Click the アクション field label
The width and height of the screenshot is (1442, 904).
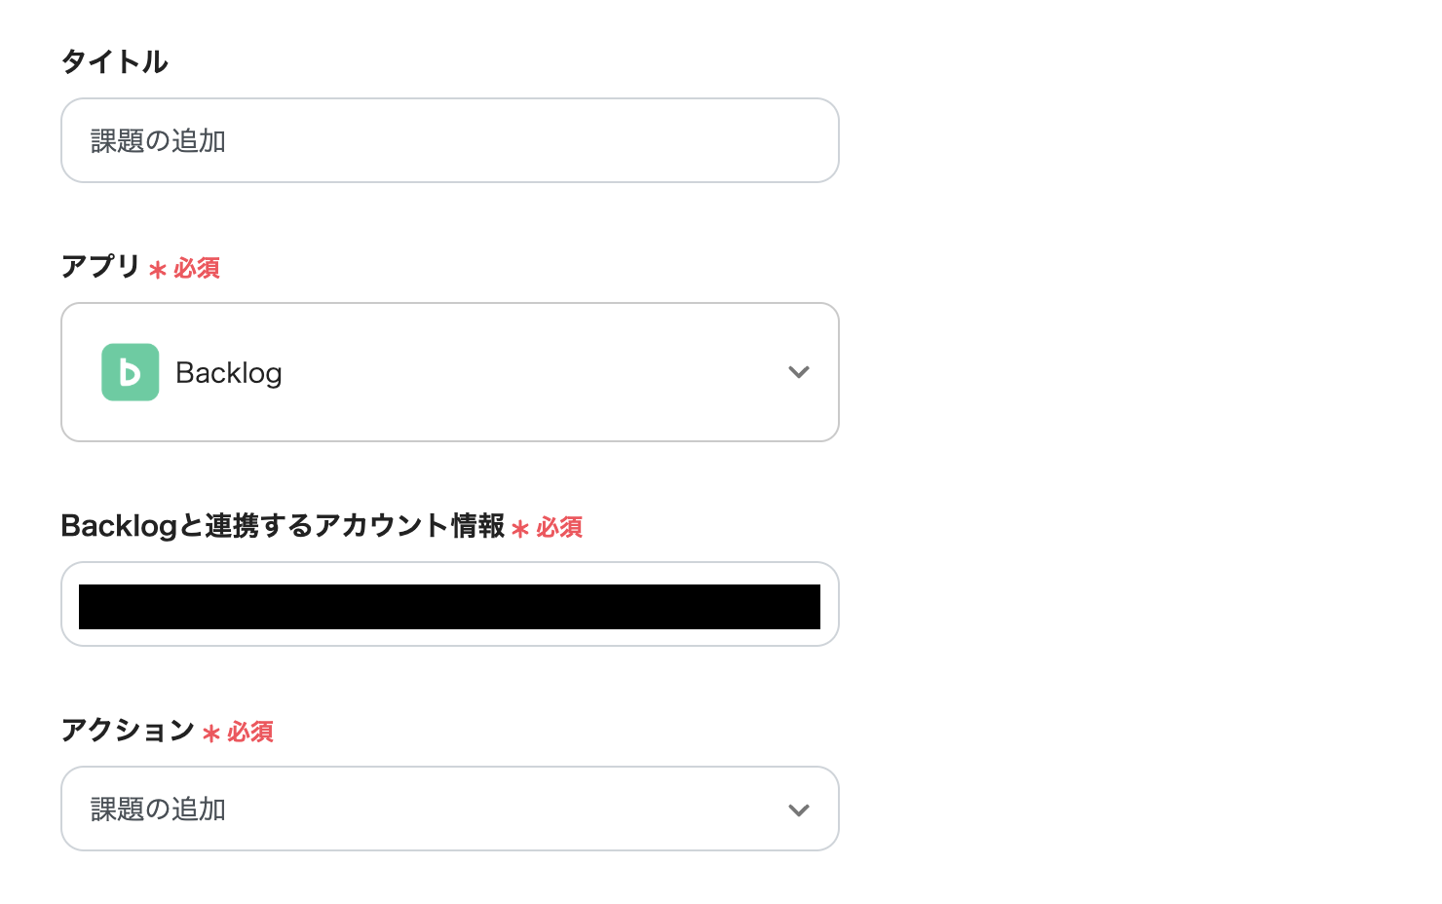tap(128, 730)
